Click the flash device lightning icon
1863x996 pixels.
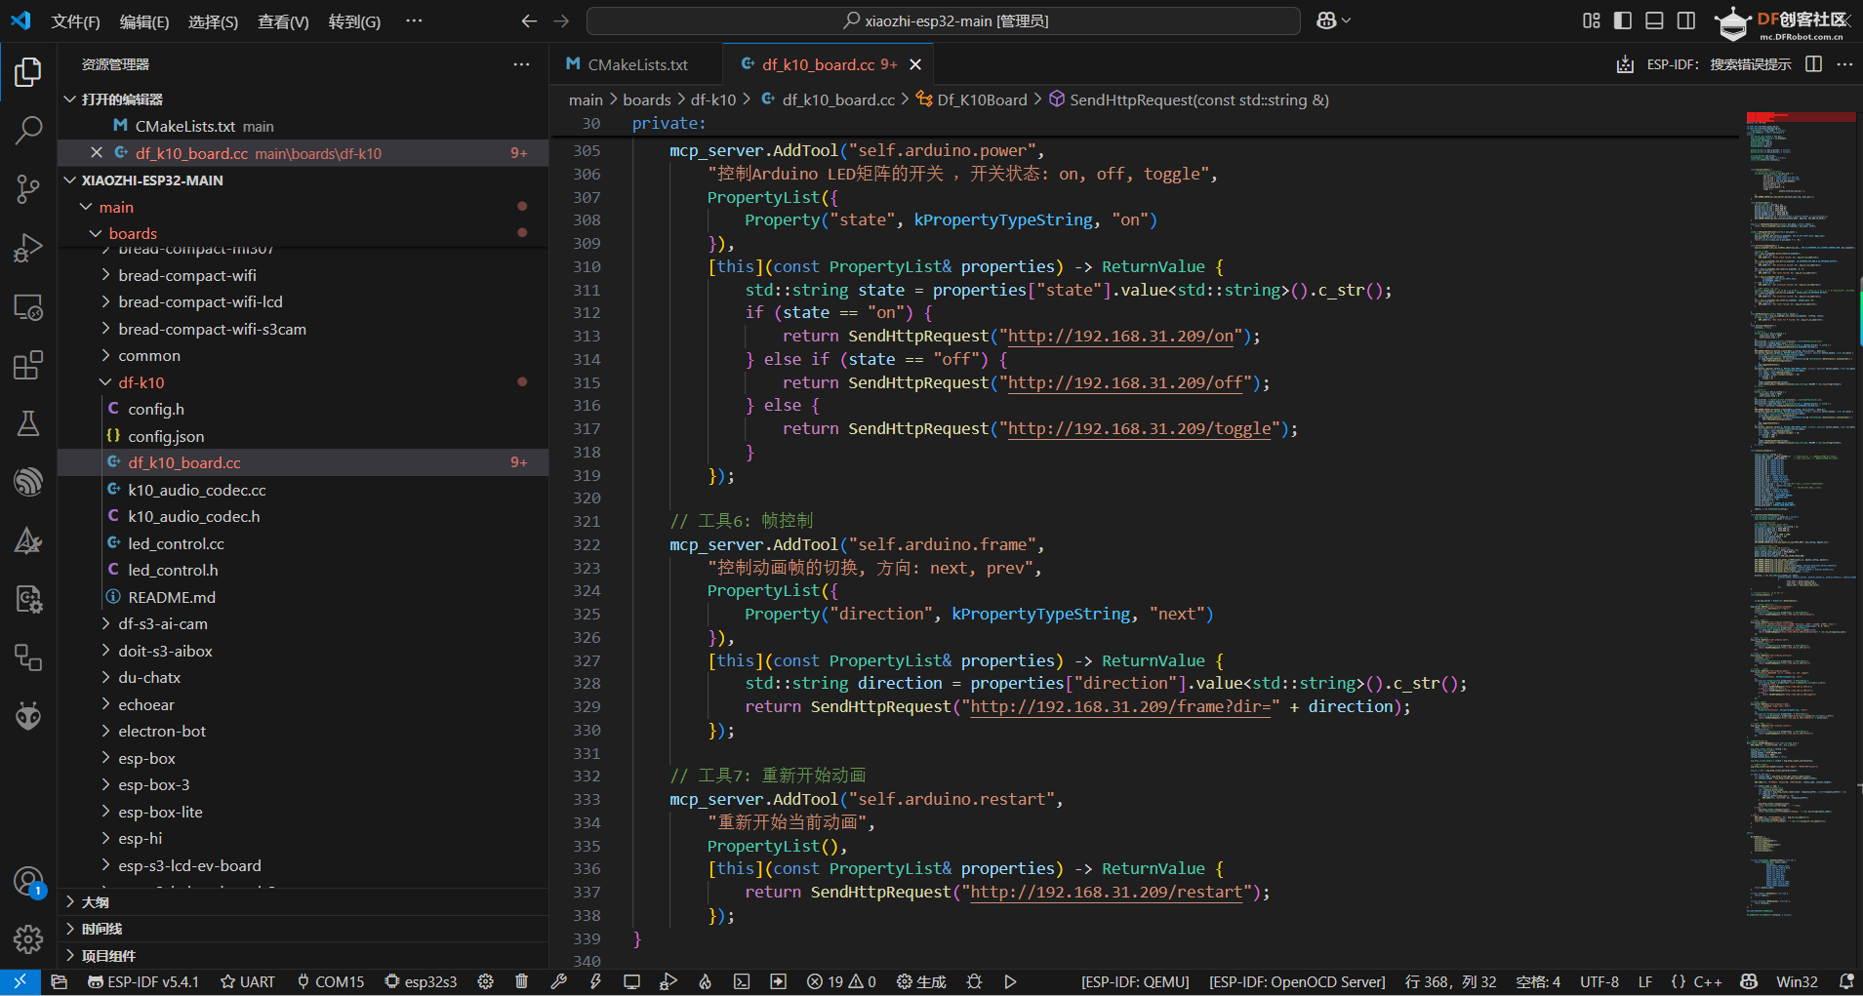point(595,981)
